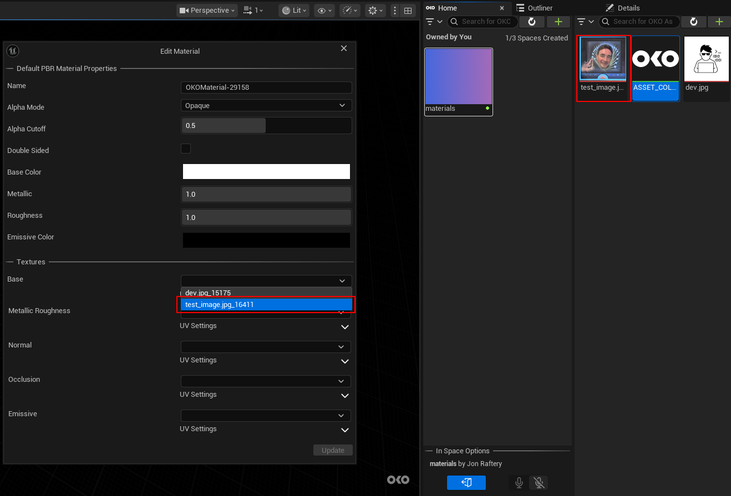731x496 pixels.
Task: Toggle the Double Sided checkbox
Action: [x=186, y=149]
